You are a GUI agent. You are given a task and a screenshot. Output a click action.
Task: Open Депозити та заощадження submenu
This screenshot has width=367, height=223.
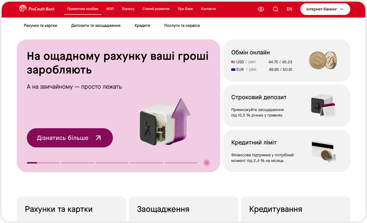coord(96,25)
